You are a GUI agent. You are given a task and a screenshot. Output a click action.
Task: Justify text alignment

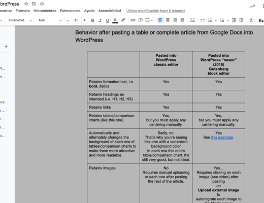(x=182, y=20)
